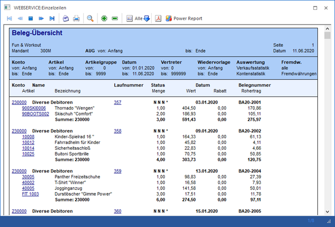
Task: Advance to the next report page
Action: click(x=41, y=18)
